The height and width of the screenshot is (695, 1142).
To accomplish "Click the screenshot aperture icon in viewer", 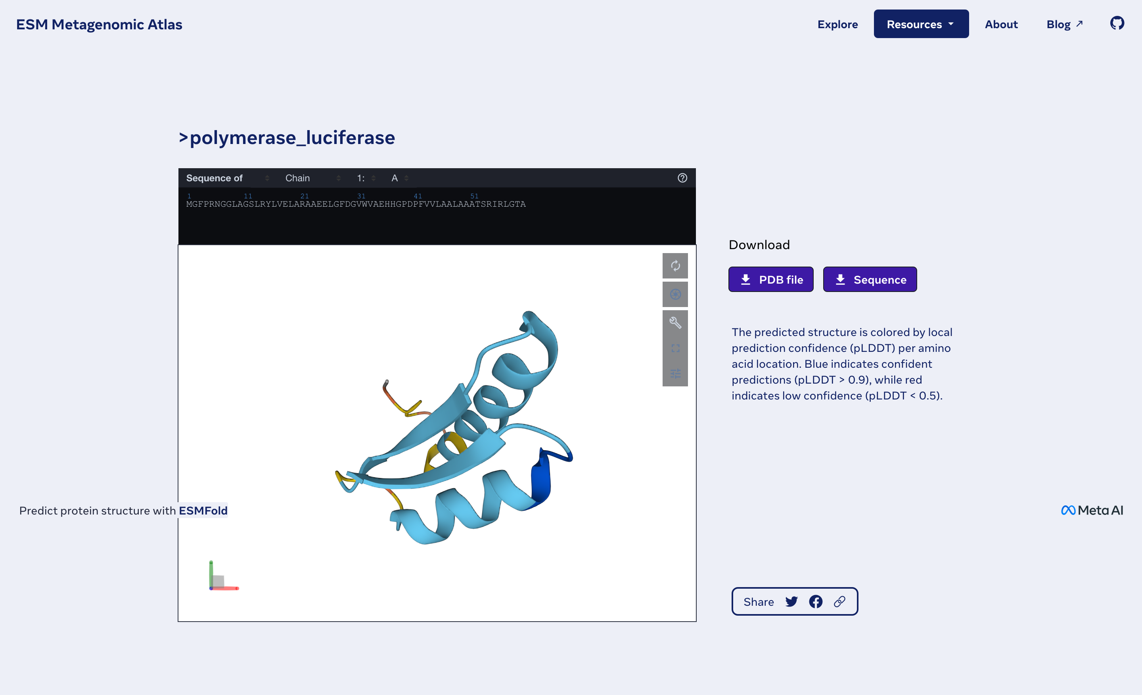I will (x=675, y=294).
